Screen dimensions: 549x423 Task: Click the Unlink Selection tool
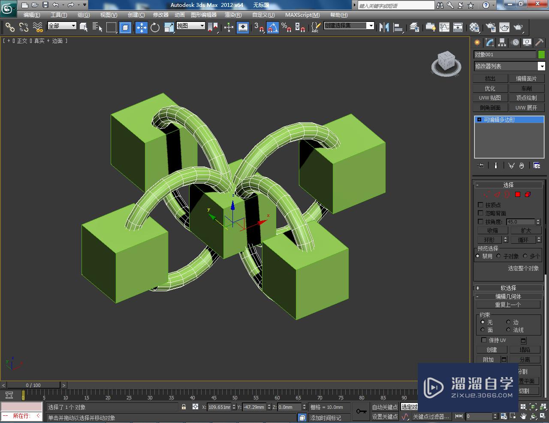(x=24, y=27)
